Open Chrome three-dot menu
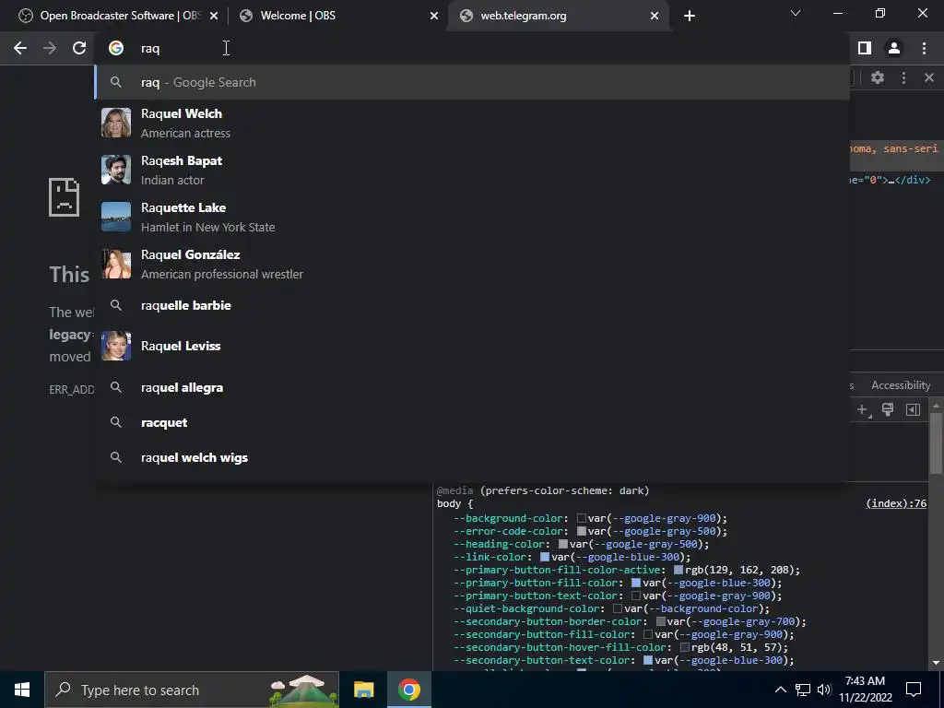 point(924,48)
